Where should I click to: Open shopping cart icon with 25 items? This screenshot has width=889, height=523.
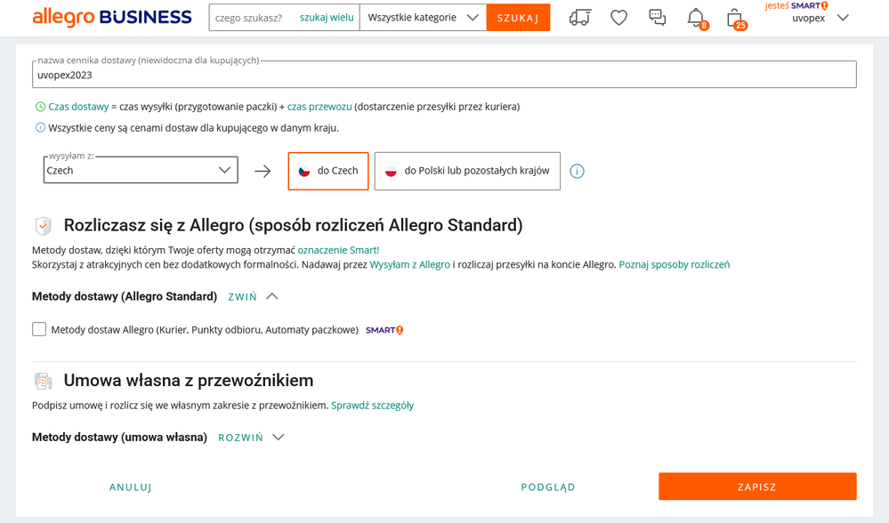tap(734, 18)
